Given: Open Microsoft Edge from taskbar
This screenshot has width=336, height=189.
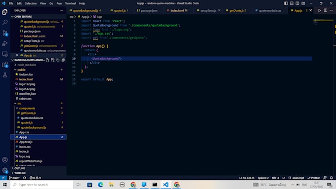Looking at the screenshot, I should 100,185.
